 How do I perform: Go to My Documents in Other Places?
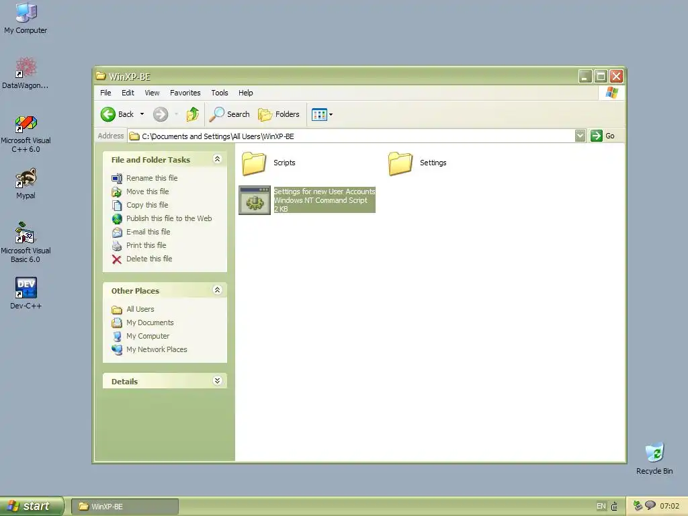[x=150, y=323]
